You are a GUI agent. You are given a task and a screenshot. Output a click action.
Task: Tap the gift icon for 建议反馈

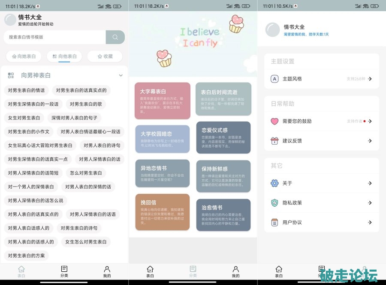click(274, 141)
